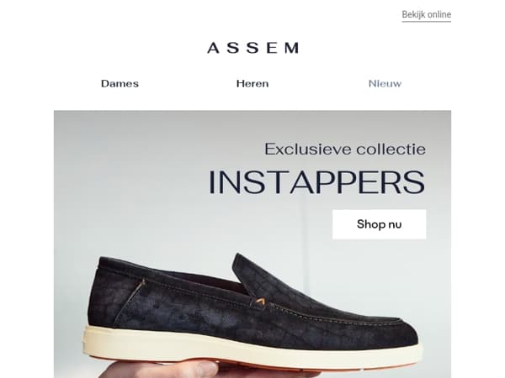
Task: Select the Nieuw navigation link
Action: click(385, 83)
